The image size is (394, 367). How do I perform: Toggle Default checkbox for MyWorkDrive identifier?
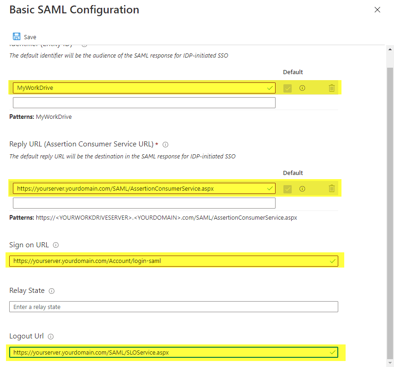pyautogui.click(x=288, y=88)
